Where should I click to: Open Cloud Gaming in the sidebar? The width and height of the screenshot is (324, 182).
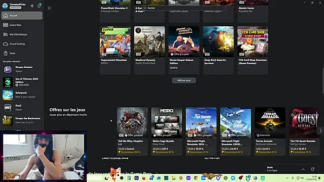pyautogui.click(x=22, y=44)
